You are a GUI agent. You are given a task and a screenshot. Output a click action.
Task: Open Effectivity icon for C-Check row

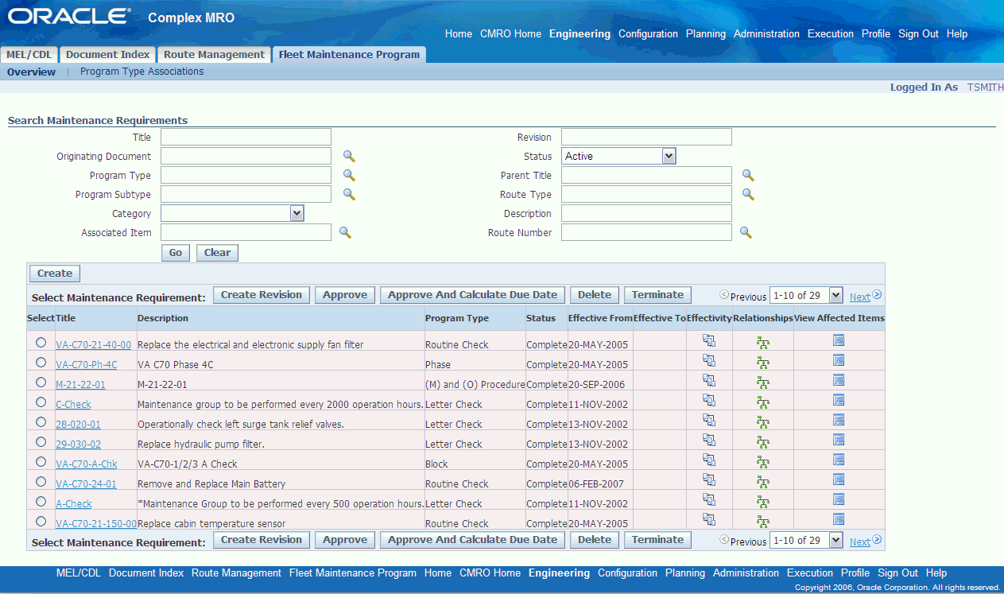pyautogui.click(x=709, y=400)
